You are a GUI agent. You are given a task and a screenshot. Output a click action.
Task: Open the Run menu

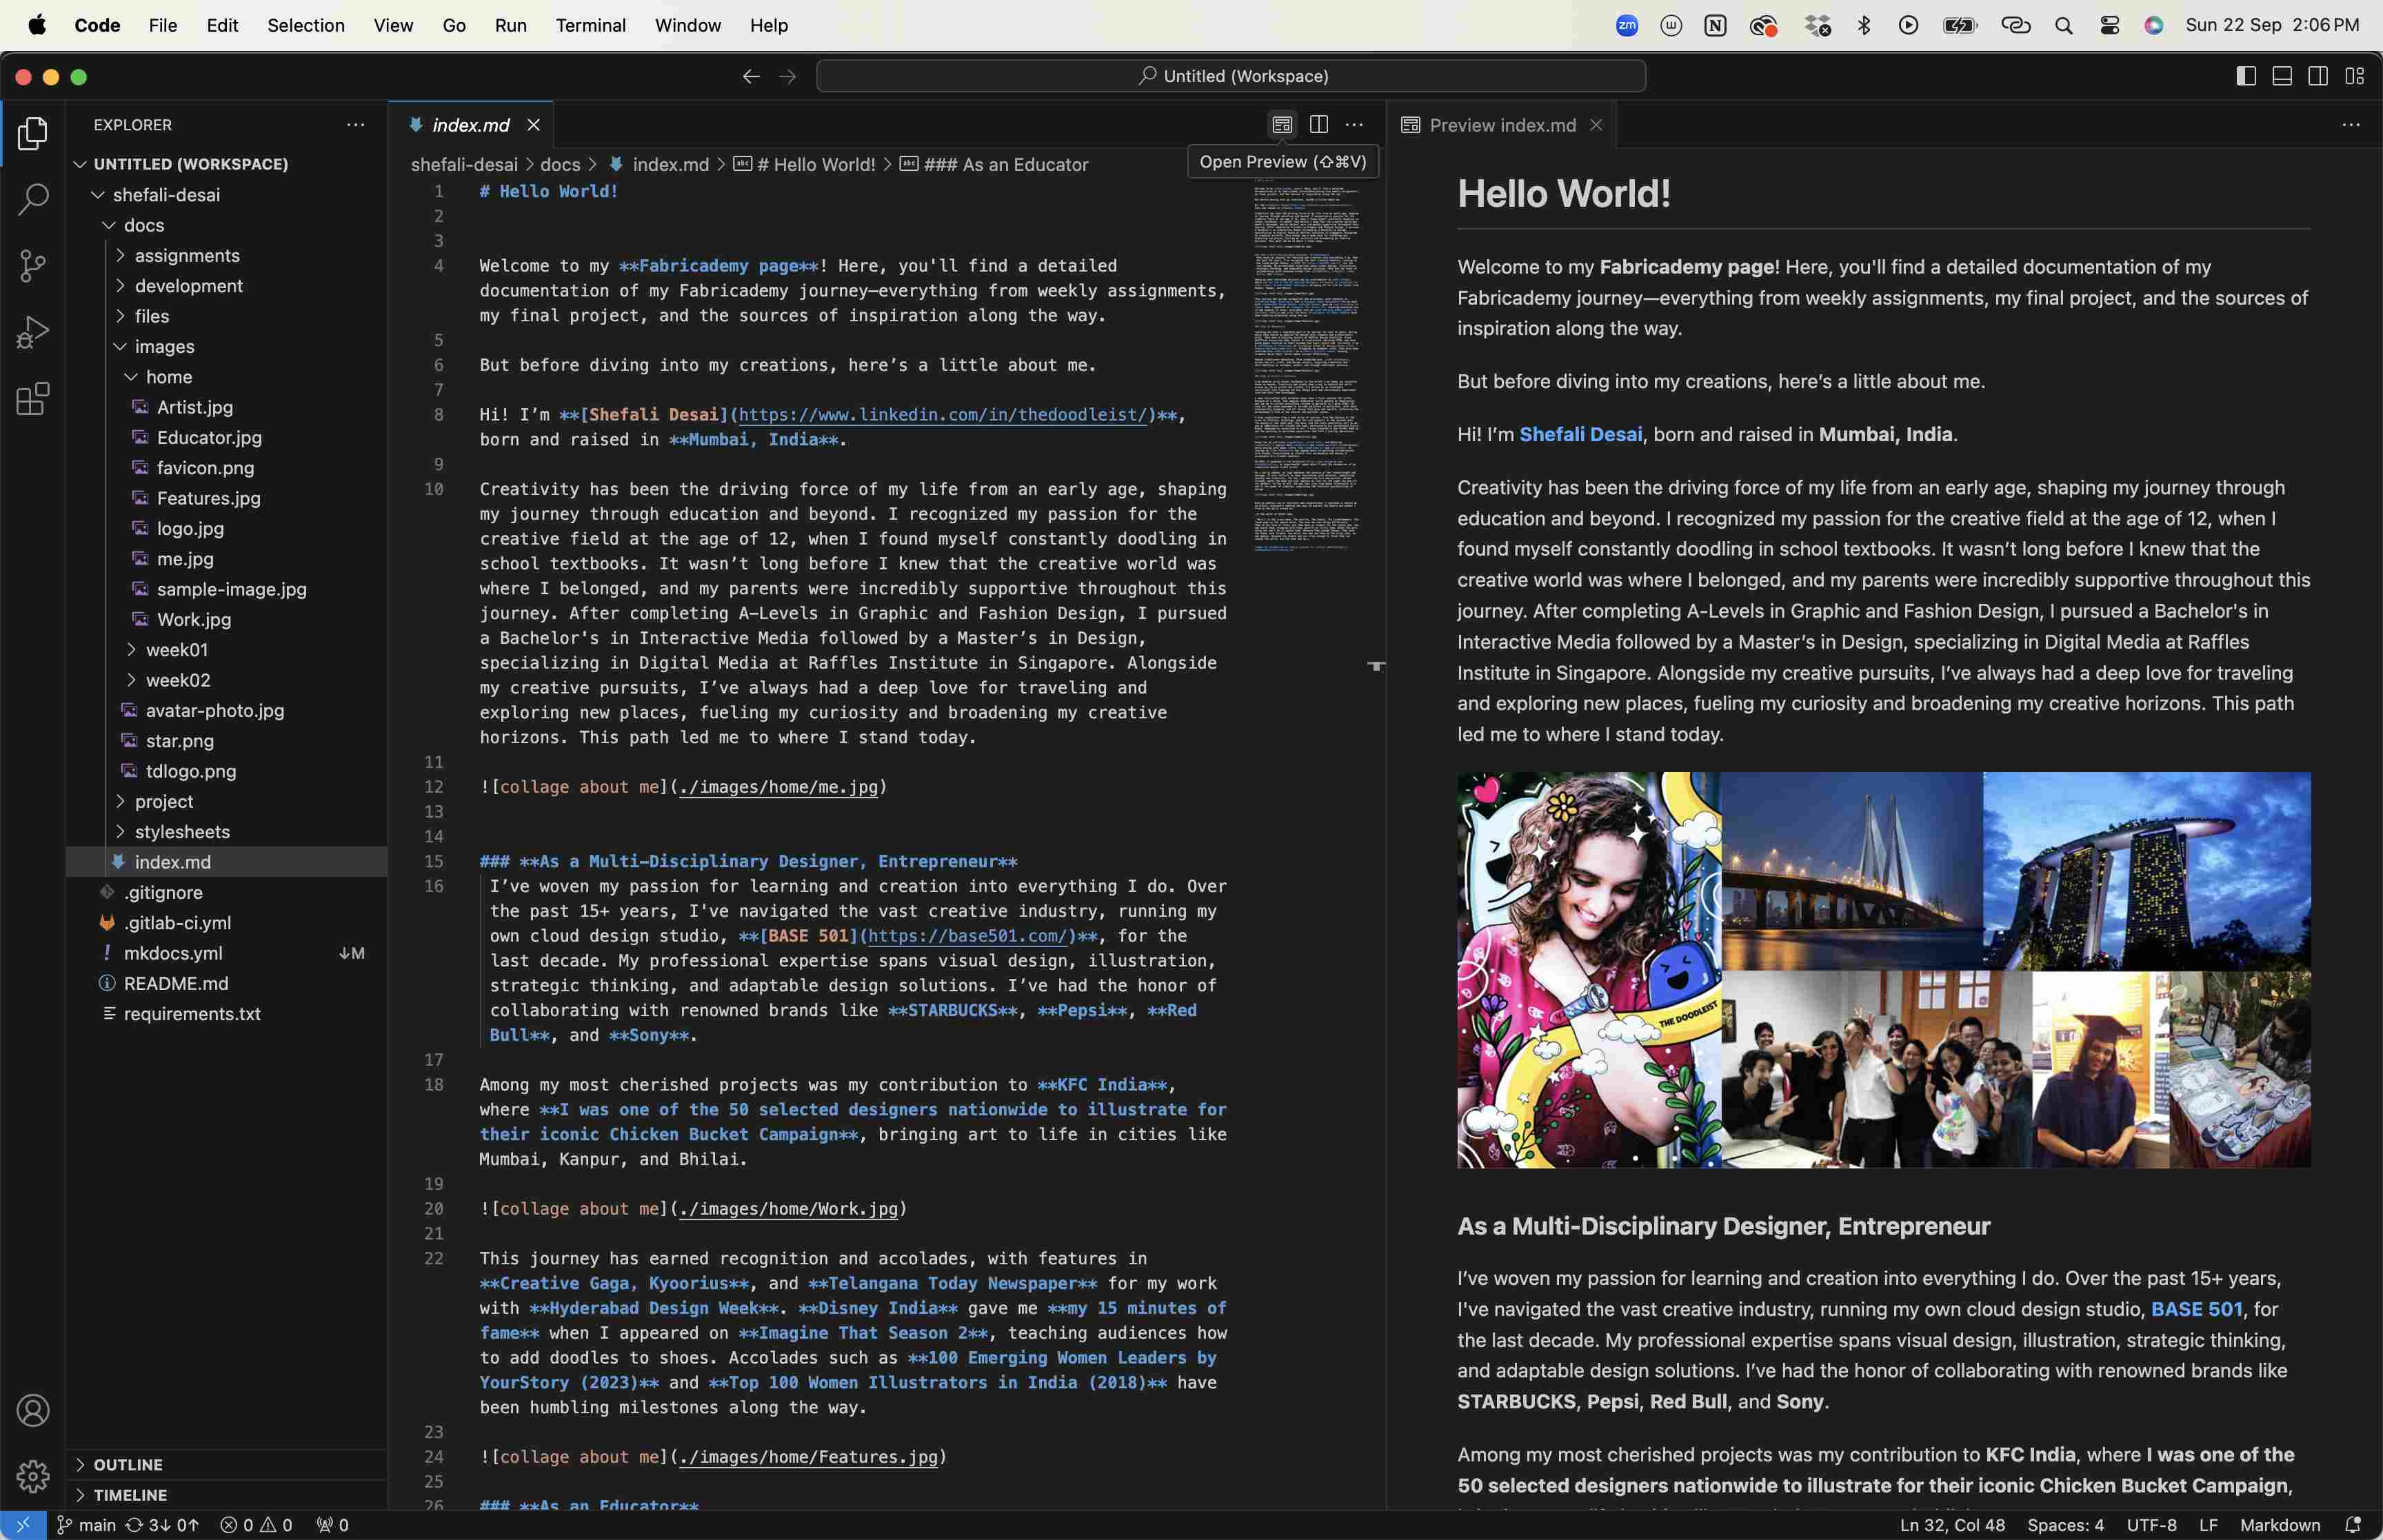(x=510, y=25)
